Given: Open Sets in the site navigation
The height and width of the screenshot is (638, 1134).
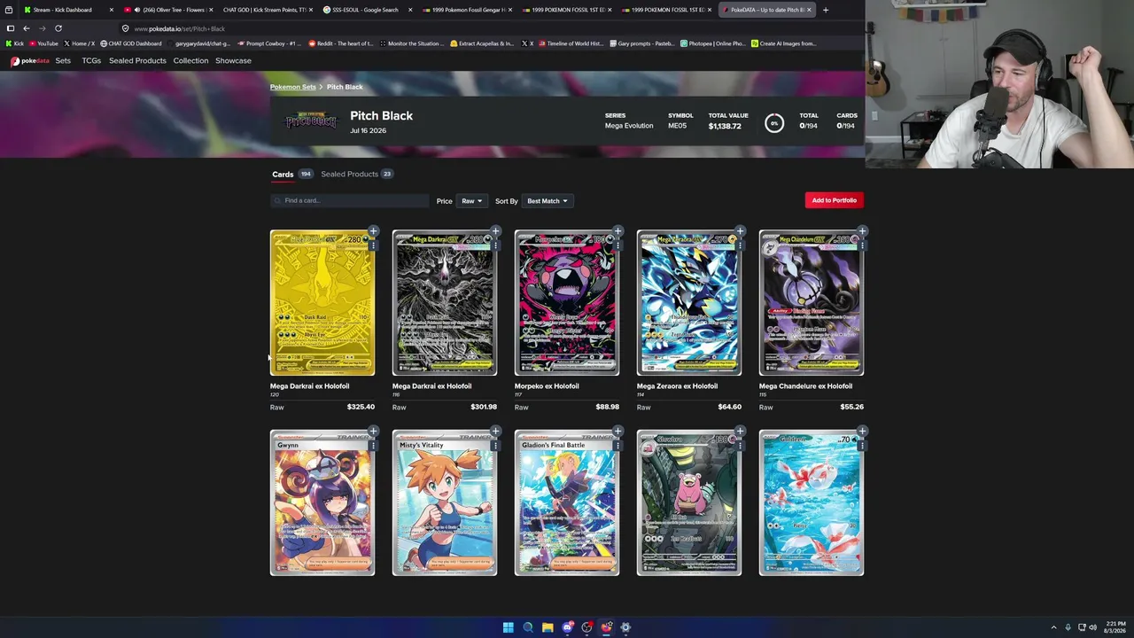Looking at the screenshot, I should (x=63, y=61).
